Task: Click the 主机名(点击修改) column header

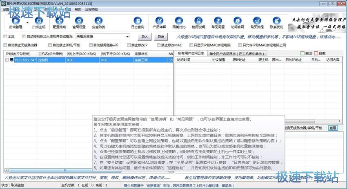Action: pos(51,54)
